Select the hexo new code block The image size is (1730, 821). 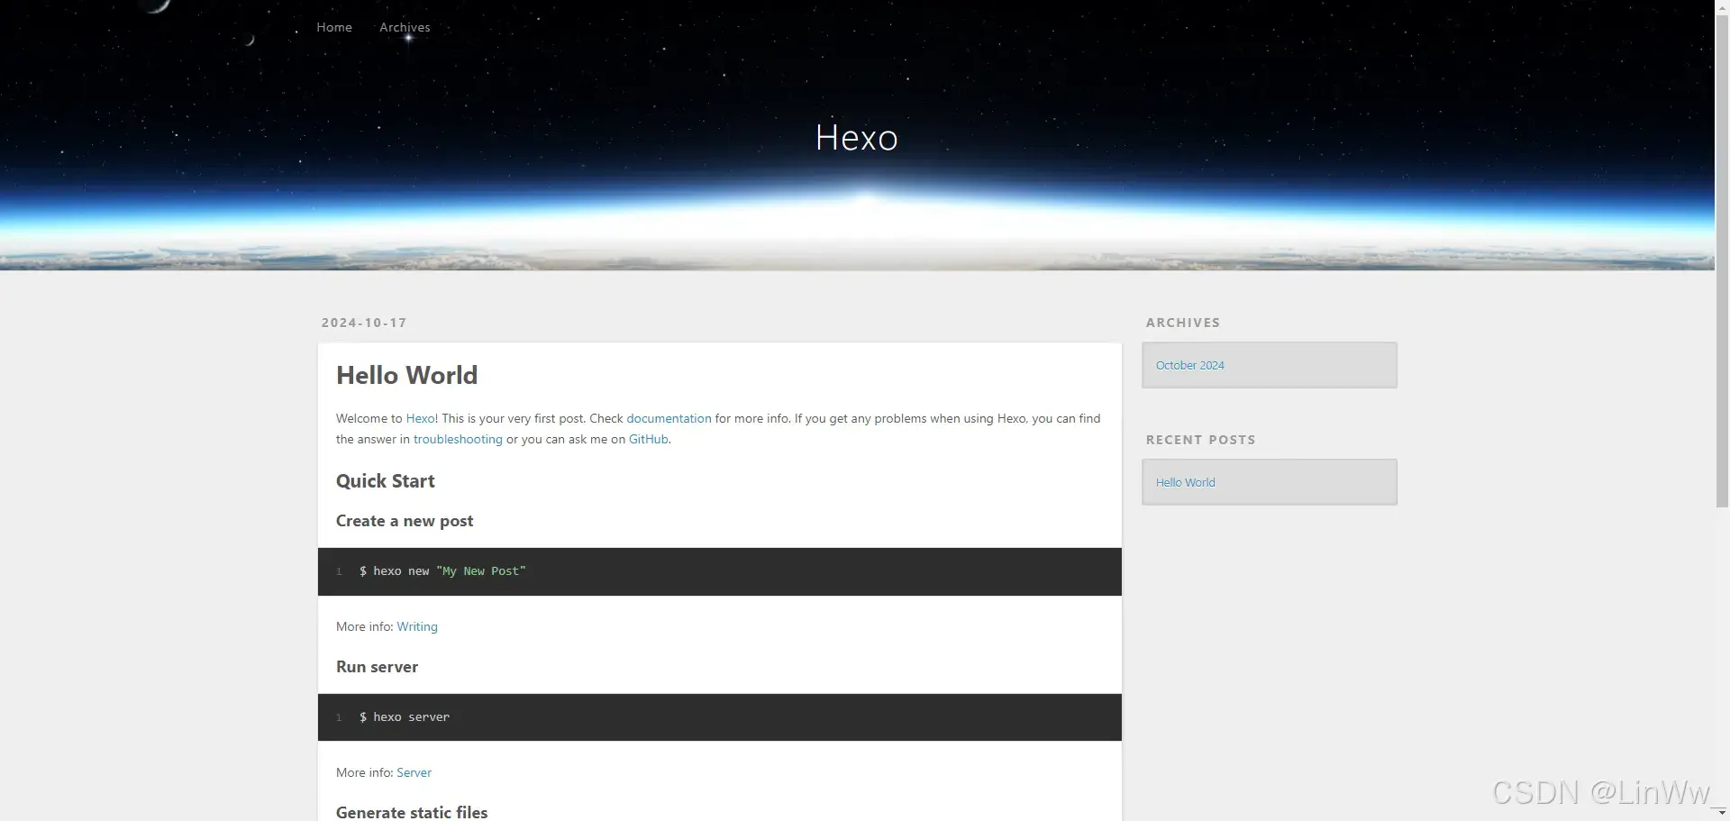442,570
